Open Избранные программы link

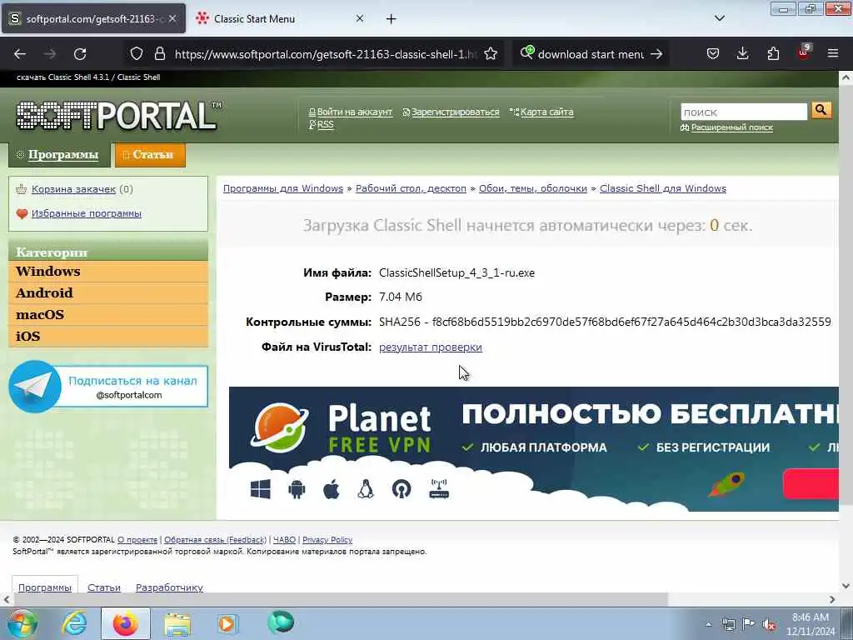87,213
